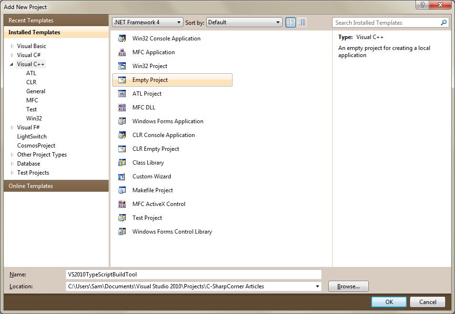The width and height of the screenshot is (455, 314).
Task: Click the Windows Forms Application icon
Action: (122, 121)
